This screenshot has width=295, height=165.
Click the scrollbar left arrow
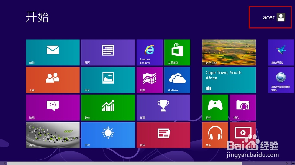point(4,164)
